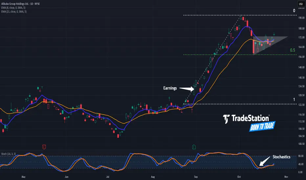Viewport: 306px width, 180px height.
Task: Click the 190.00 price axis label
Action: click(x=301, y=18)
